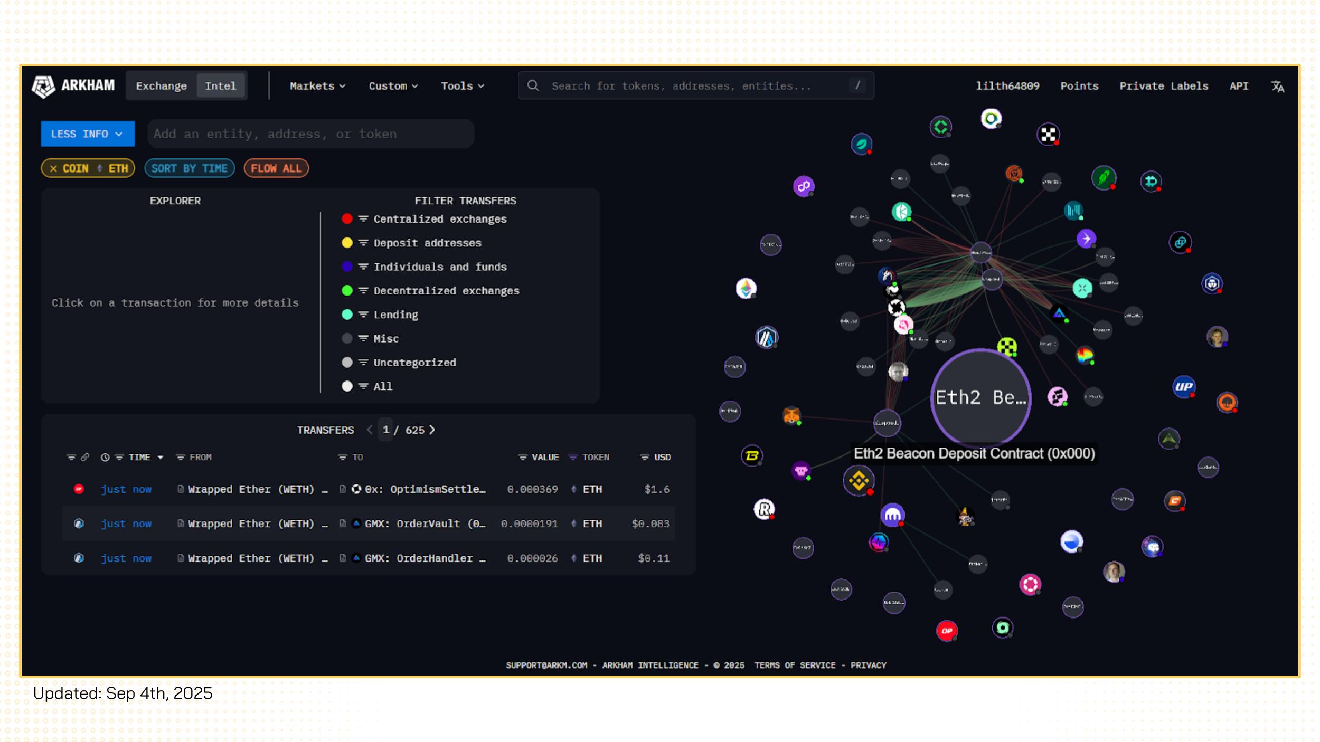The height and width of the screenshot is (742, 1320).
Task: Open the Tools dropdown menu
Action: (463, 86)
